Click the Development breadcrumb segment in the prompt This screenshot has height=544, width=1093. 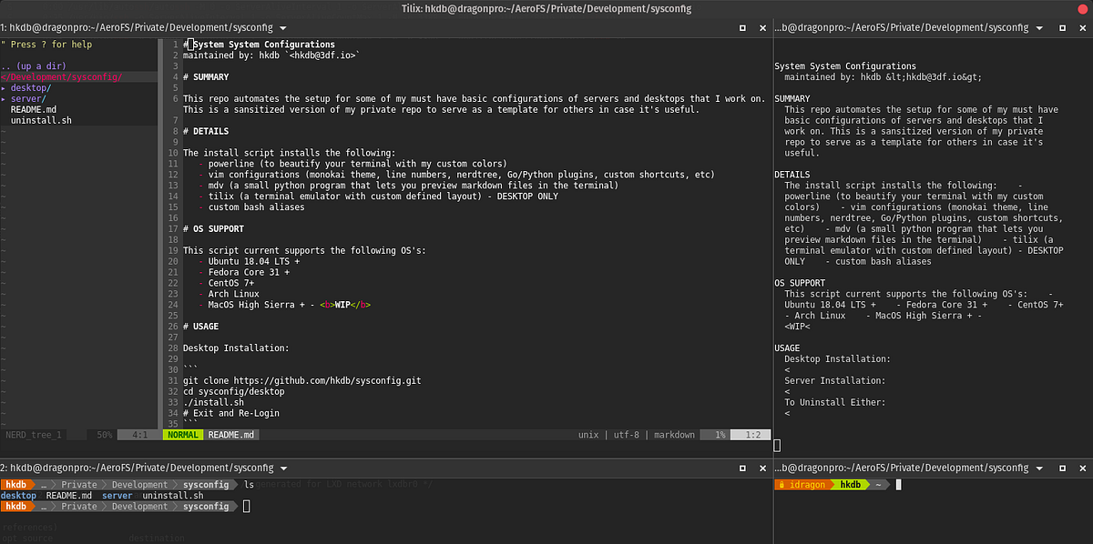point(138,485)
